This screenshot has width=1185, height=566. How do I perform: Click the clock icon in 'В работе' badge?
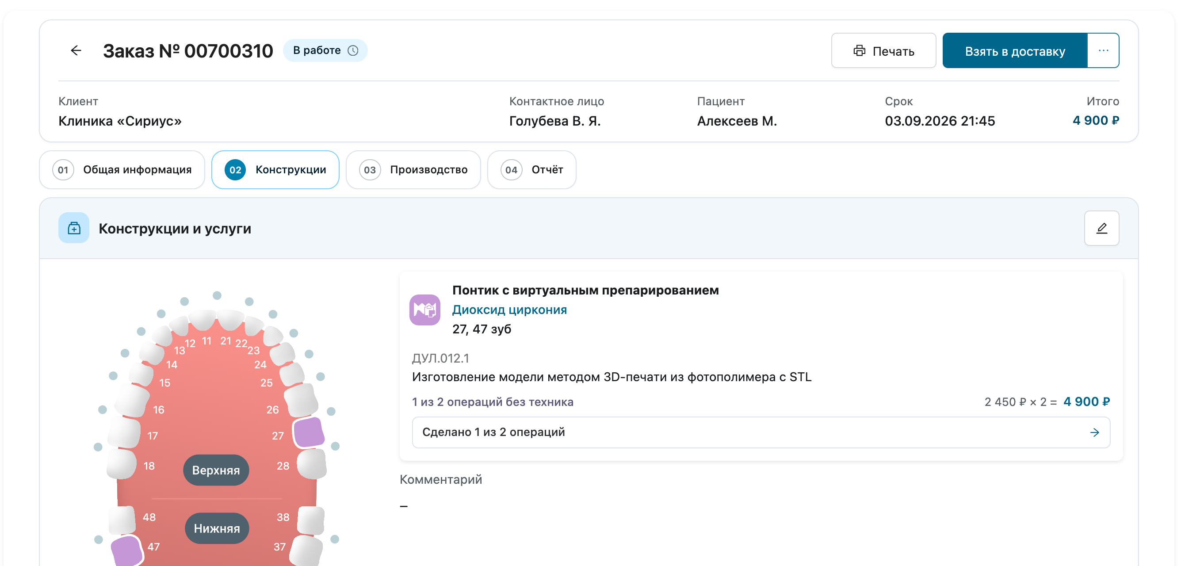pyautogui.click(x=353, y=50)
